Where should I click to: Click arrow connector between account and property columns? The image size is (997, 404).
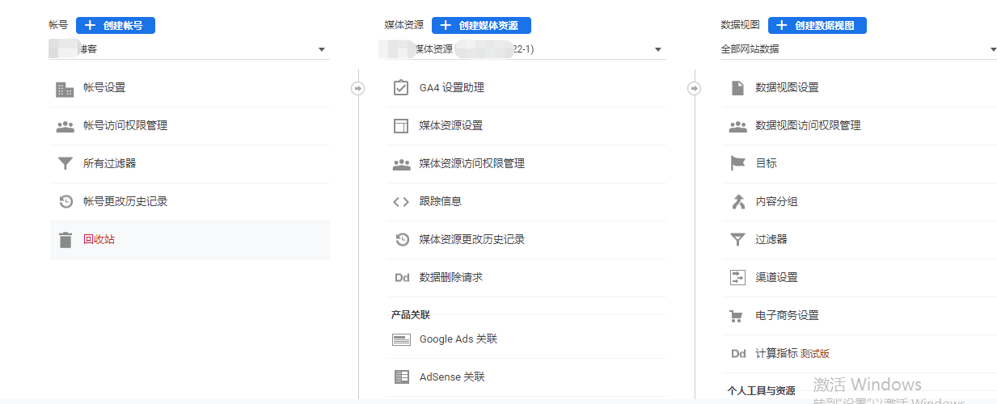coord(358,88)
